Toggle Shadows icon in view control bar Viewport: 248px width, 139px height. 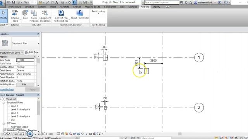[71, 134]
